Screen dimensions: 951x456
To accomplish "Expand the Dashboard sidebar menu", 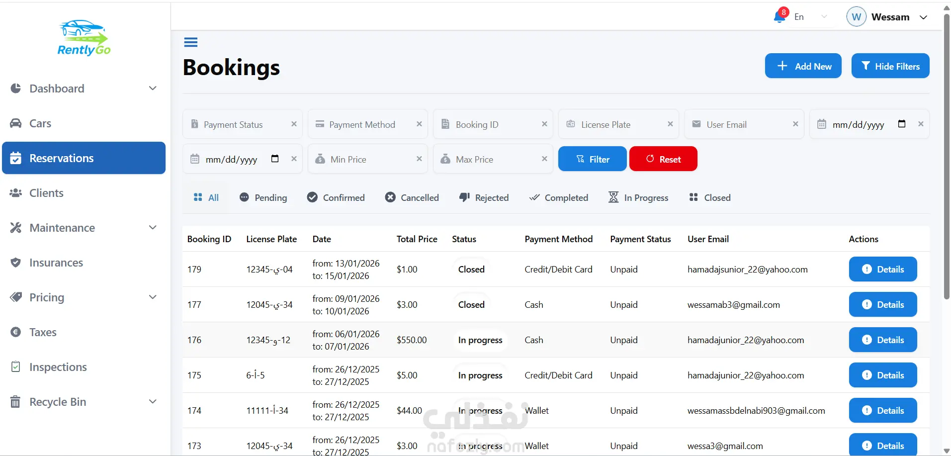I will click(x=153, y=89).
